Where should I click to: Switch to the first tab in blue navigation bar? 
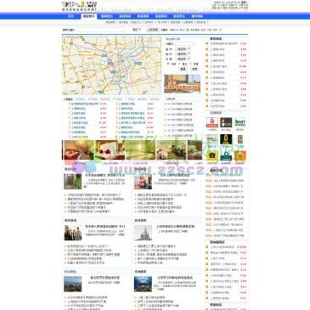click(70, 16)
